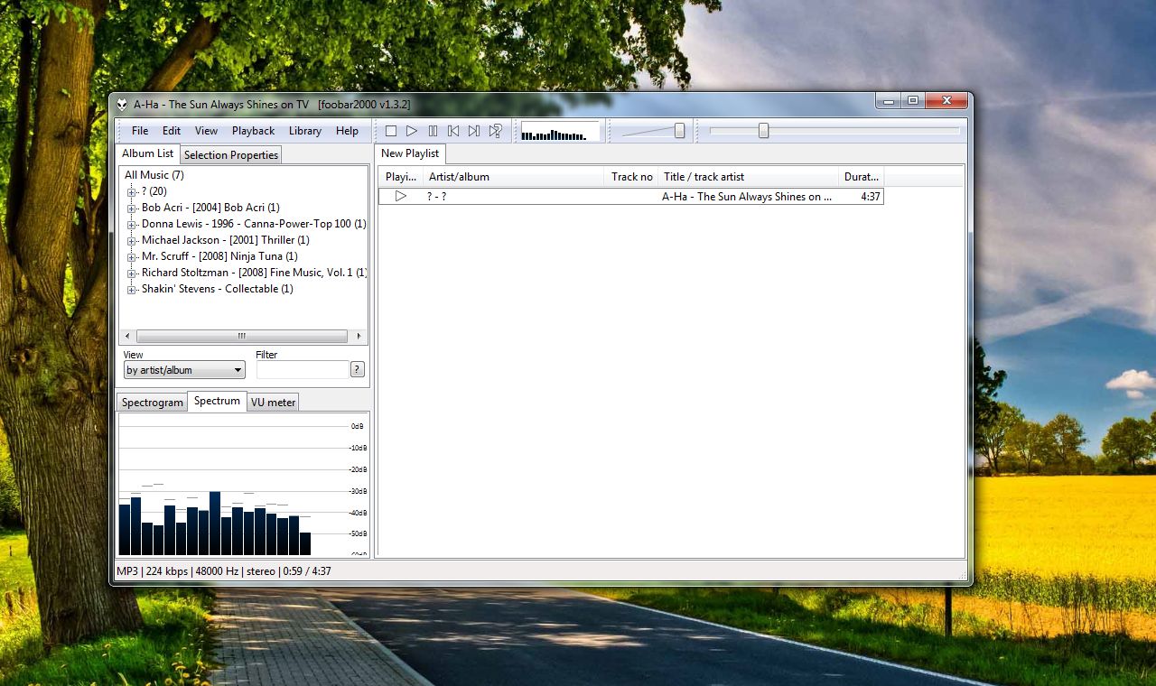Select 'Donna Lewis - 1996 - Canna-Power-Top 100' entry

pos(254,224)
